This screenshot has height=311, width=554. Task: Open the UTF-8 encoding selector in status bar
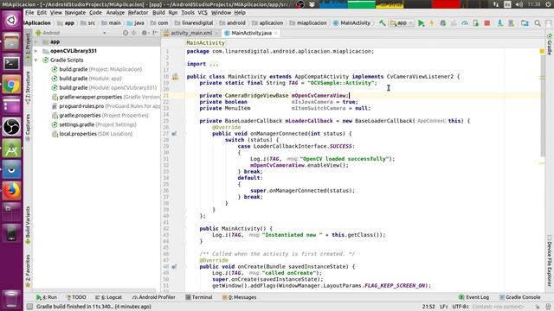pos(461,307)
